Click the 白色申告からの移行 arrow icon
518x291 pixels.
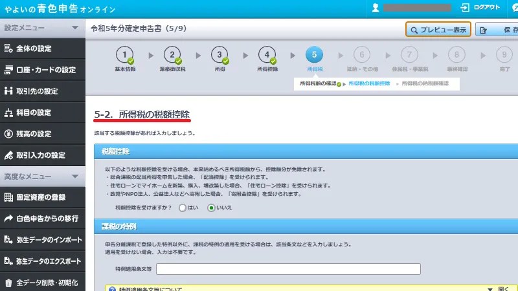pos(8,218)
